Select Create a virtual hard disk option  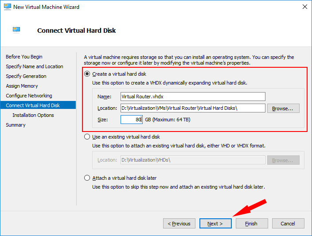(87, 74)
